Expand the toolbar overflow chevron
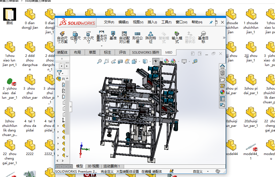The image size is (275, 177). (x=224, y=38)
